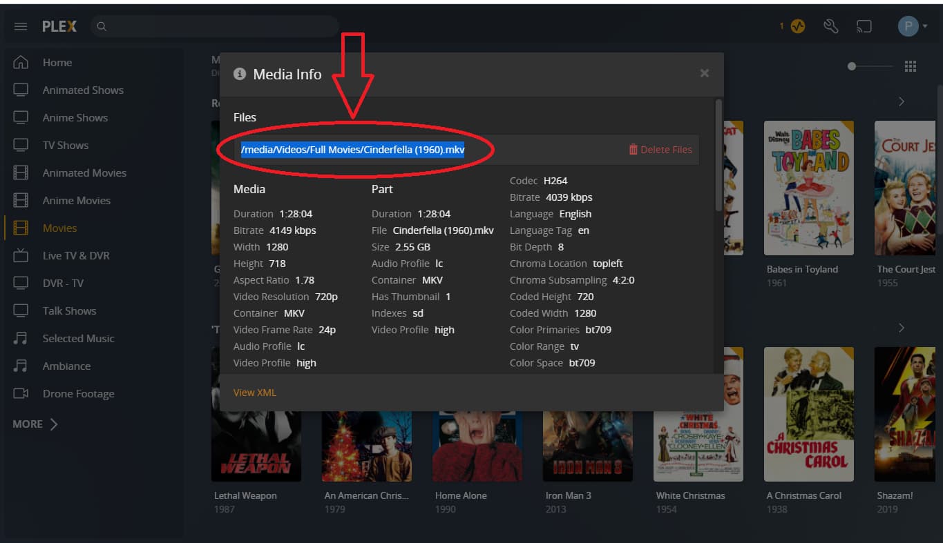Select TV Shows in sidebar

pyautogui.click(x=66, y=146)
